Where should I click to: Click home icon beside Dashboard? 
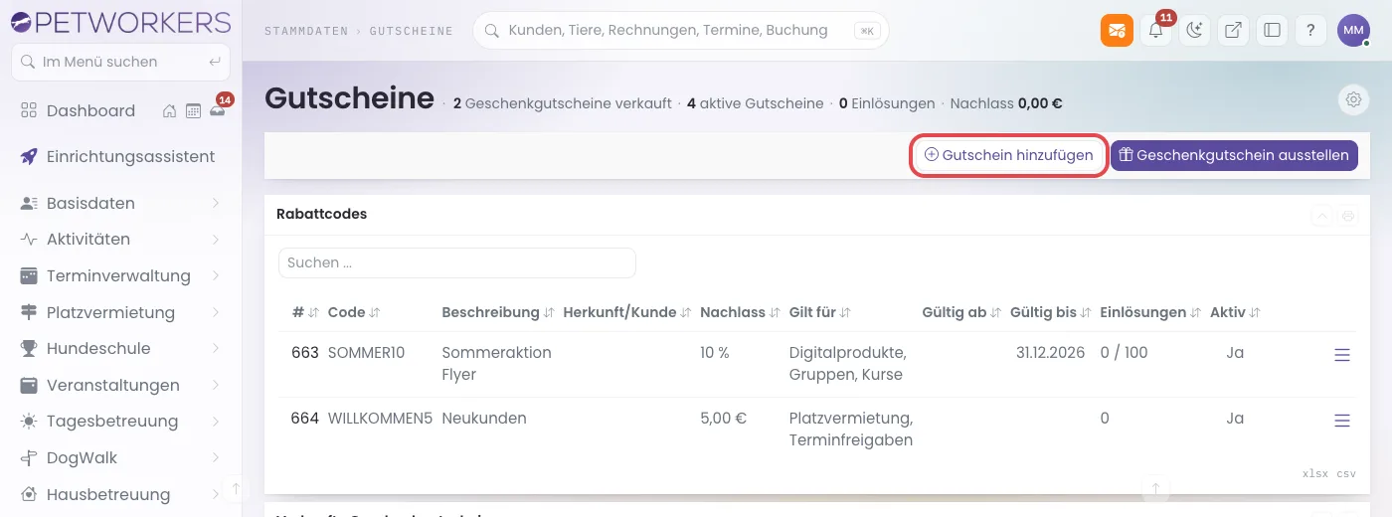(x=170, y=111)
